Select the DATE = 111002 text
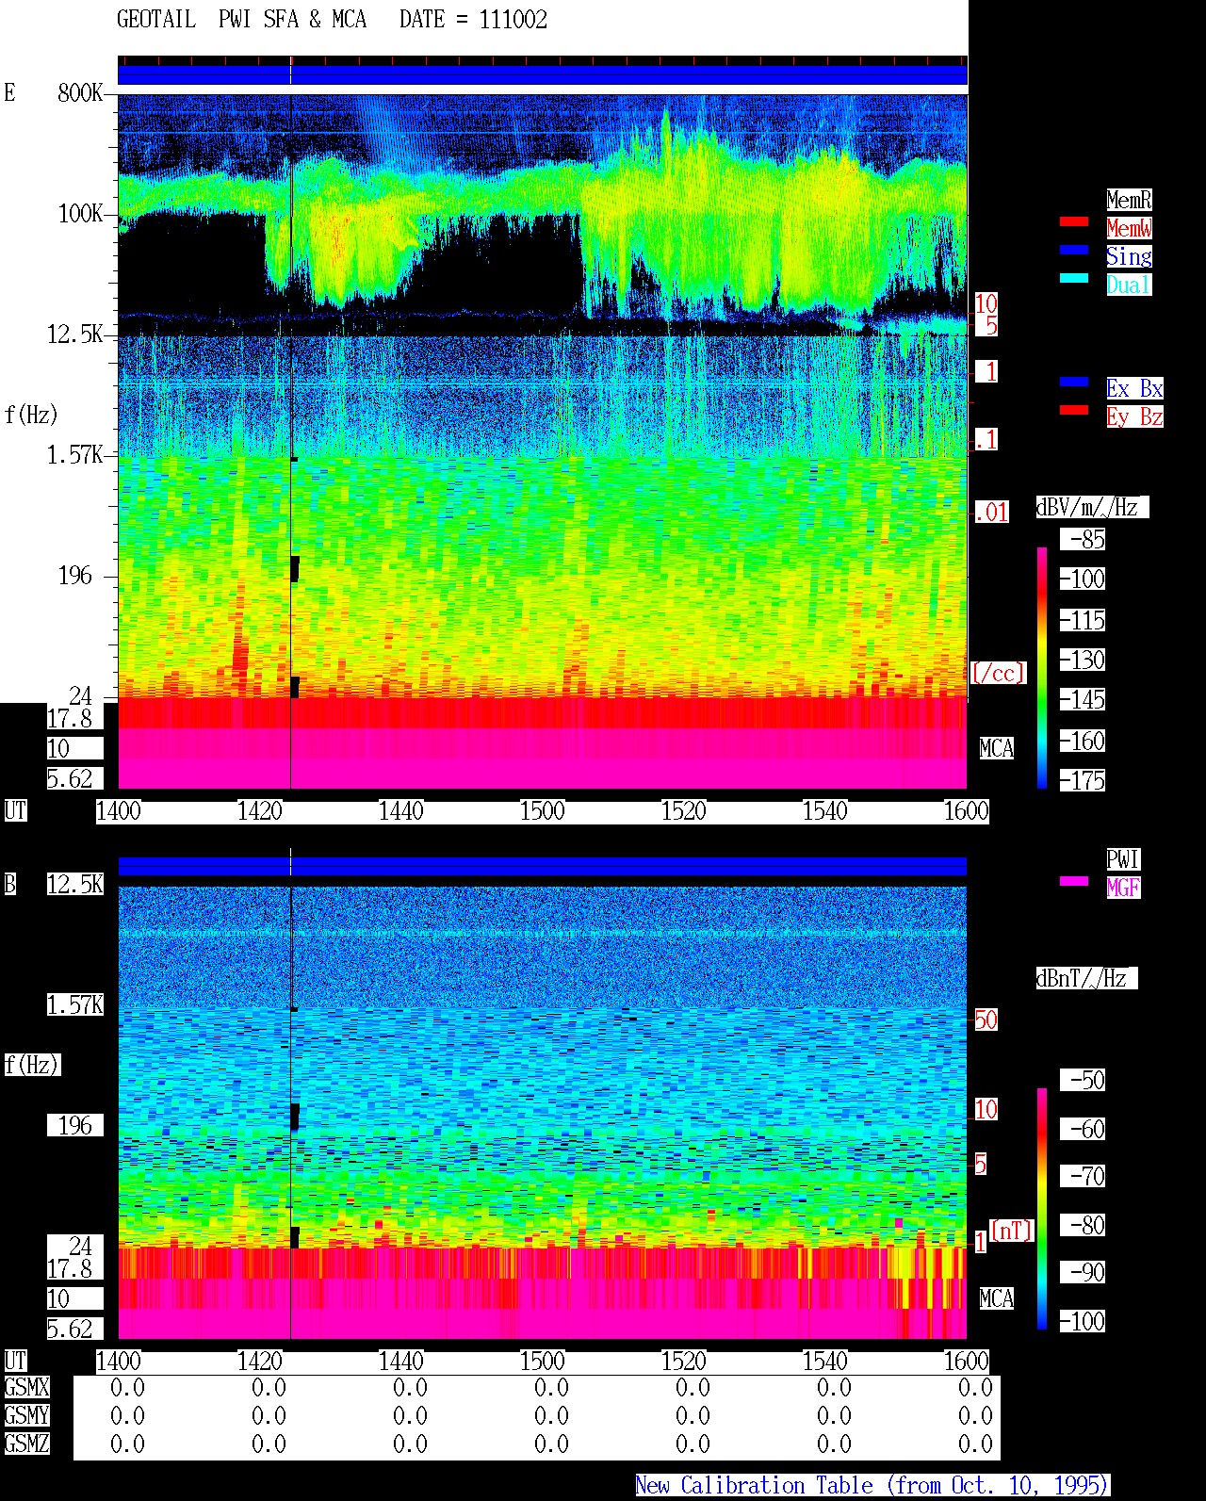1206x1501 pixels. click(x=473, y=20)
